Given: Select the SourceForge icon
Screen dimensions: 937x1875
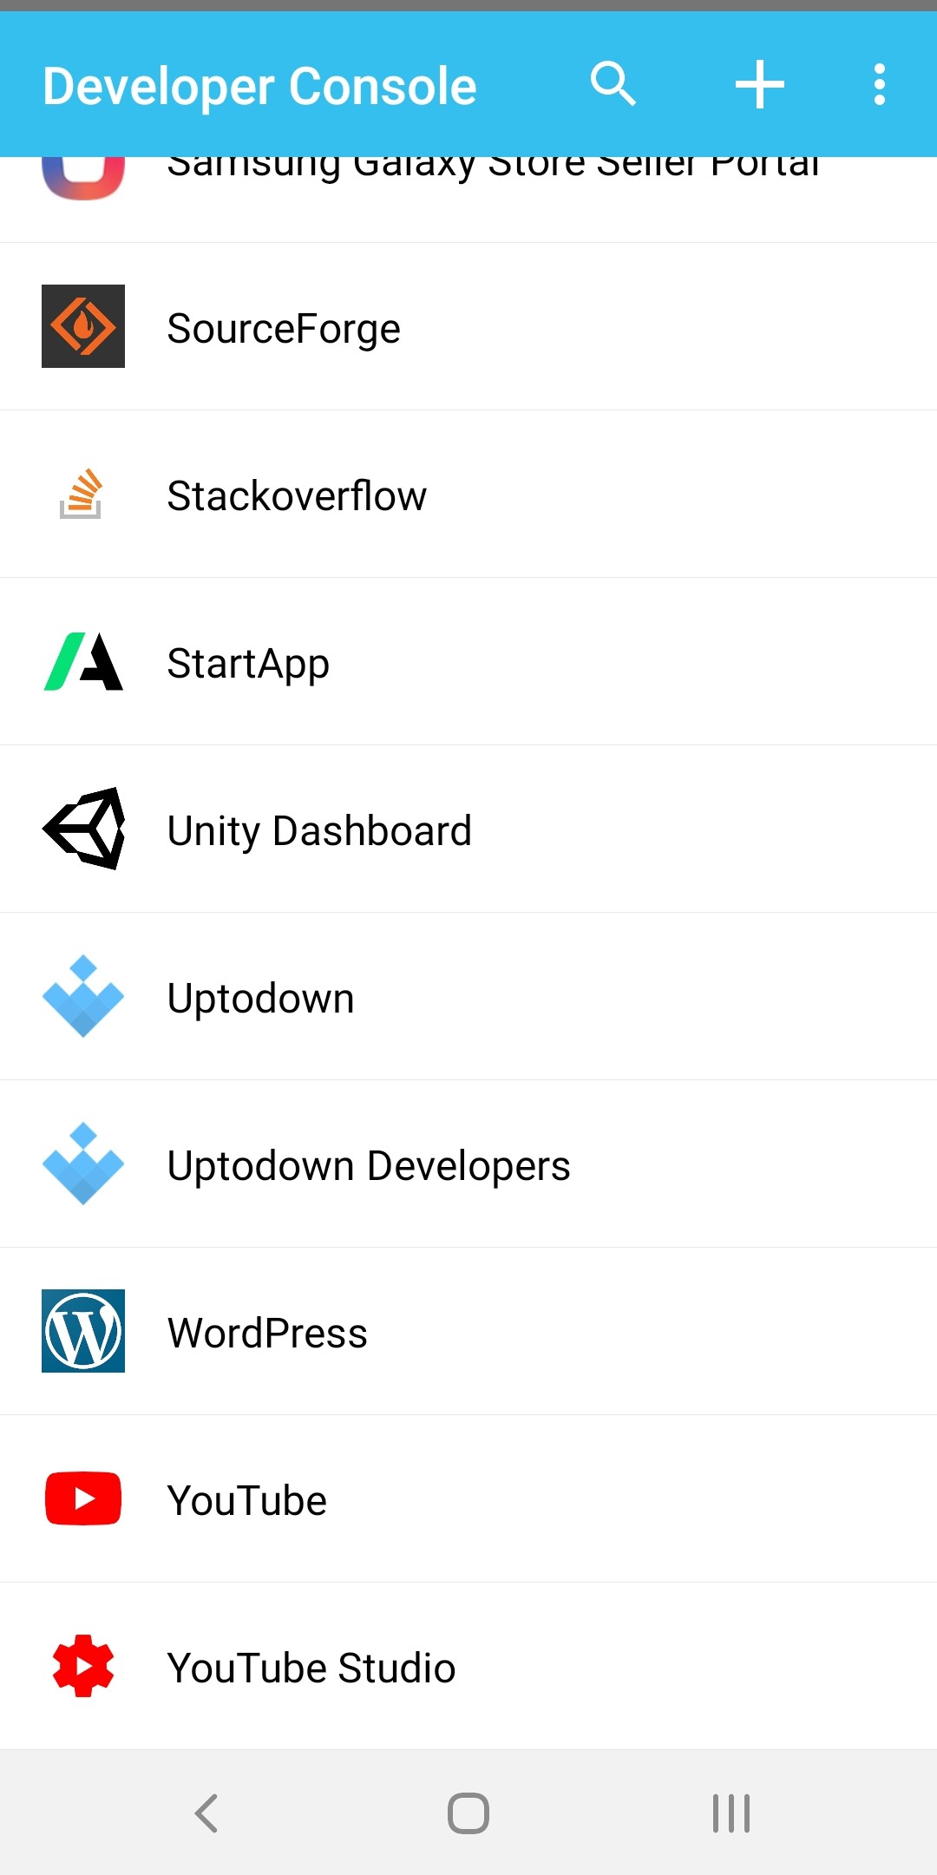Looking at the screenshot, I should (83, 327).
